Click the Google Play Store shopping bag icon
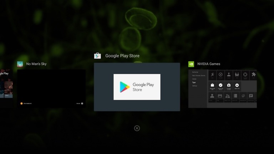 coord(97,56)
